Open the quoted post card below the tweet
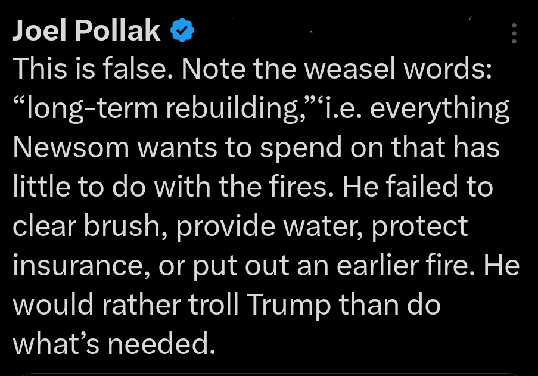This screenshot has height=376, width=538. tap(268, 373)
